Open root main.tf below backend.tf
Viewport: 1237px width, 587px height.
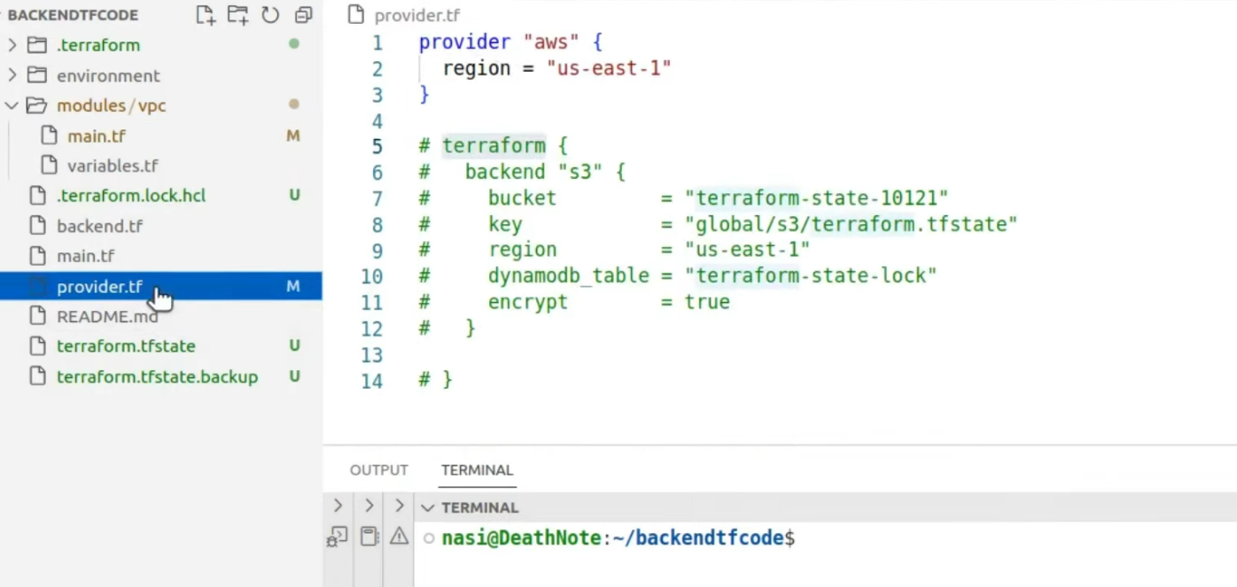(86, 256)
